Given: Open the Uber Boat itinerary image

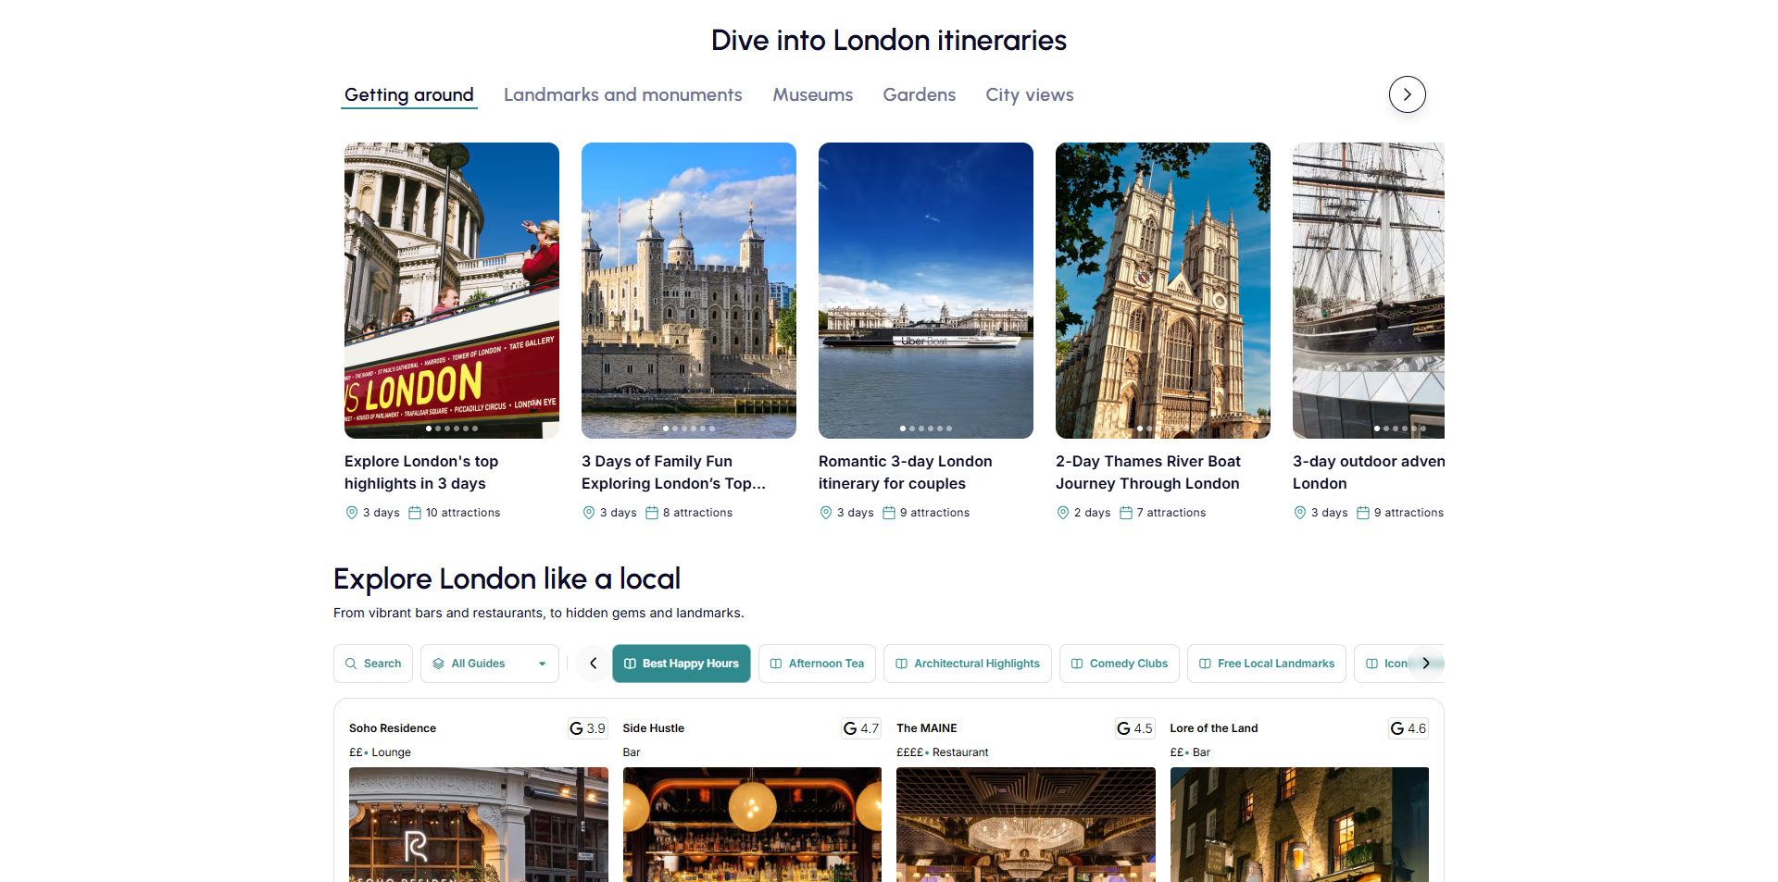Looking at the screenshot, I should coord(926,291).
